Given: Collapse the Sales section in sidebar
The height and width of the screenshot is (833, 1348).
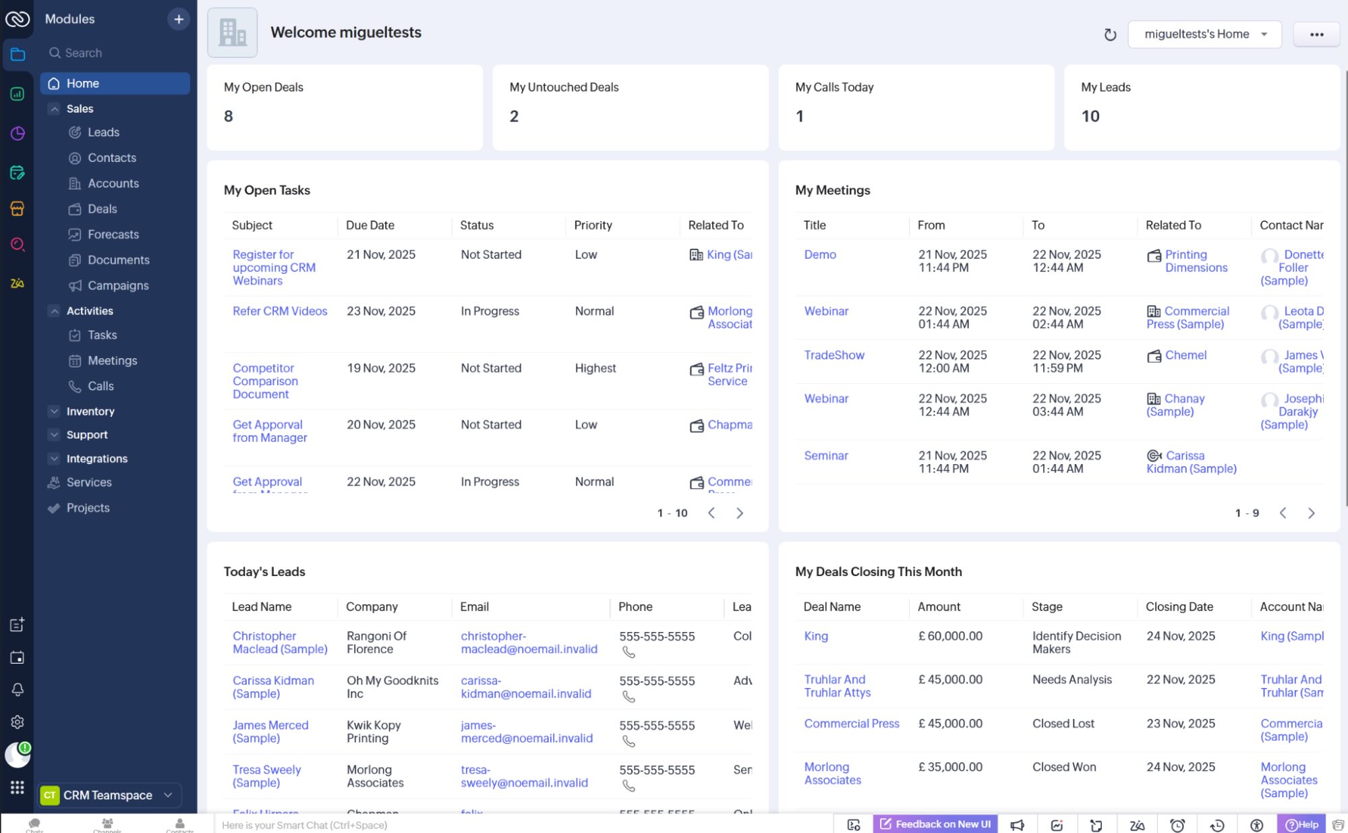Looking at the screenshot, I should [x=54, y=109].
